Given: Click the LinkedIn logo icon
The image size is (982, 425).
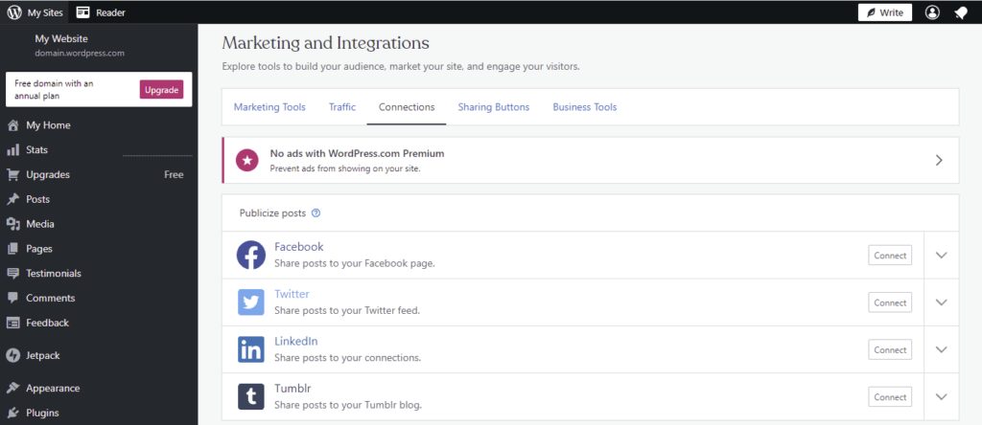Looking at the screenshot, I should pos(251,349).
